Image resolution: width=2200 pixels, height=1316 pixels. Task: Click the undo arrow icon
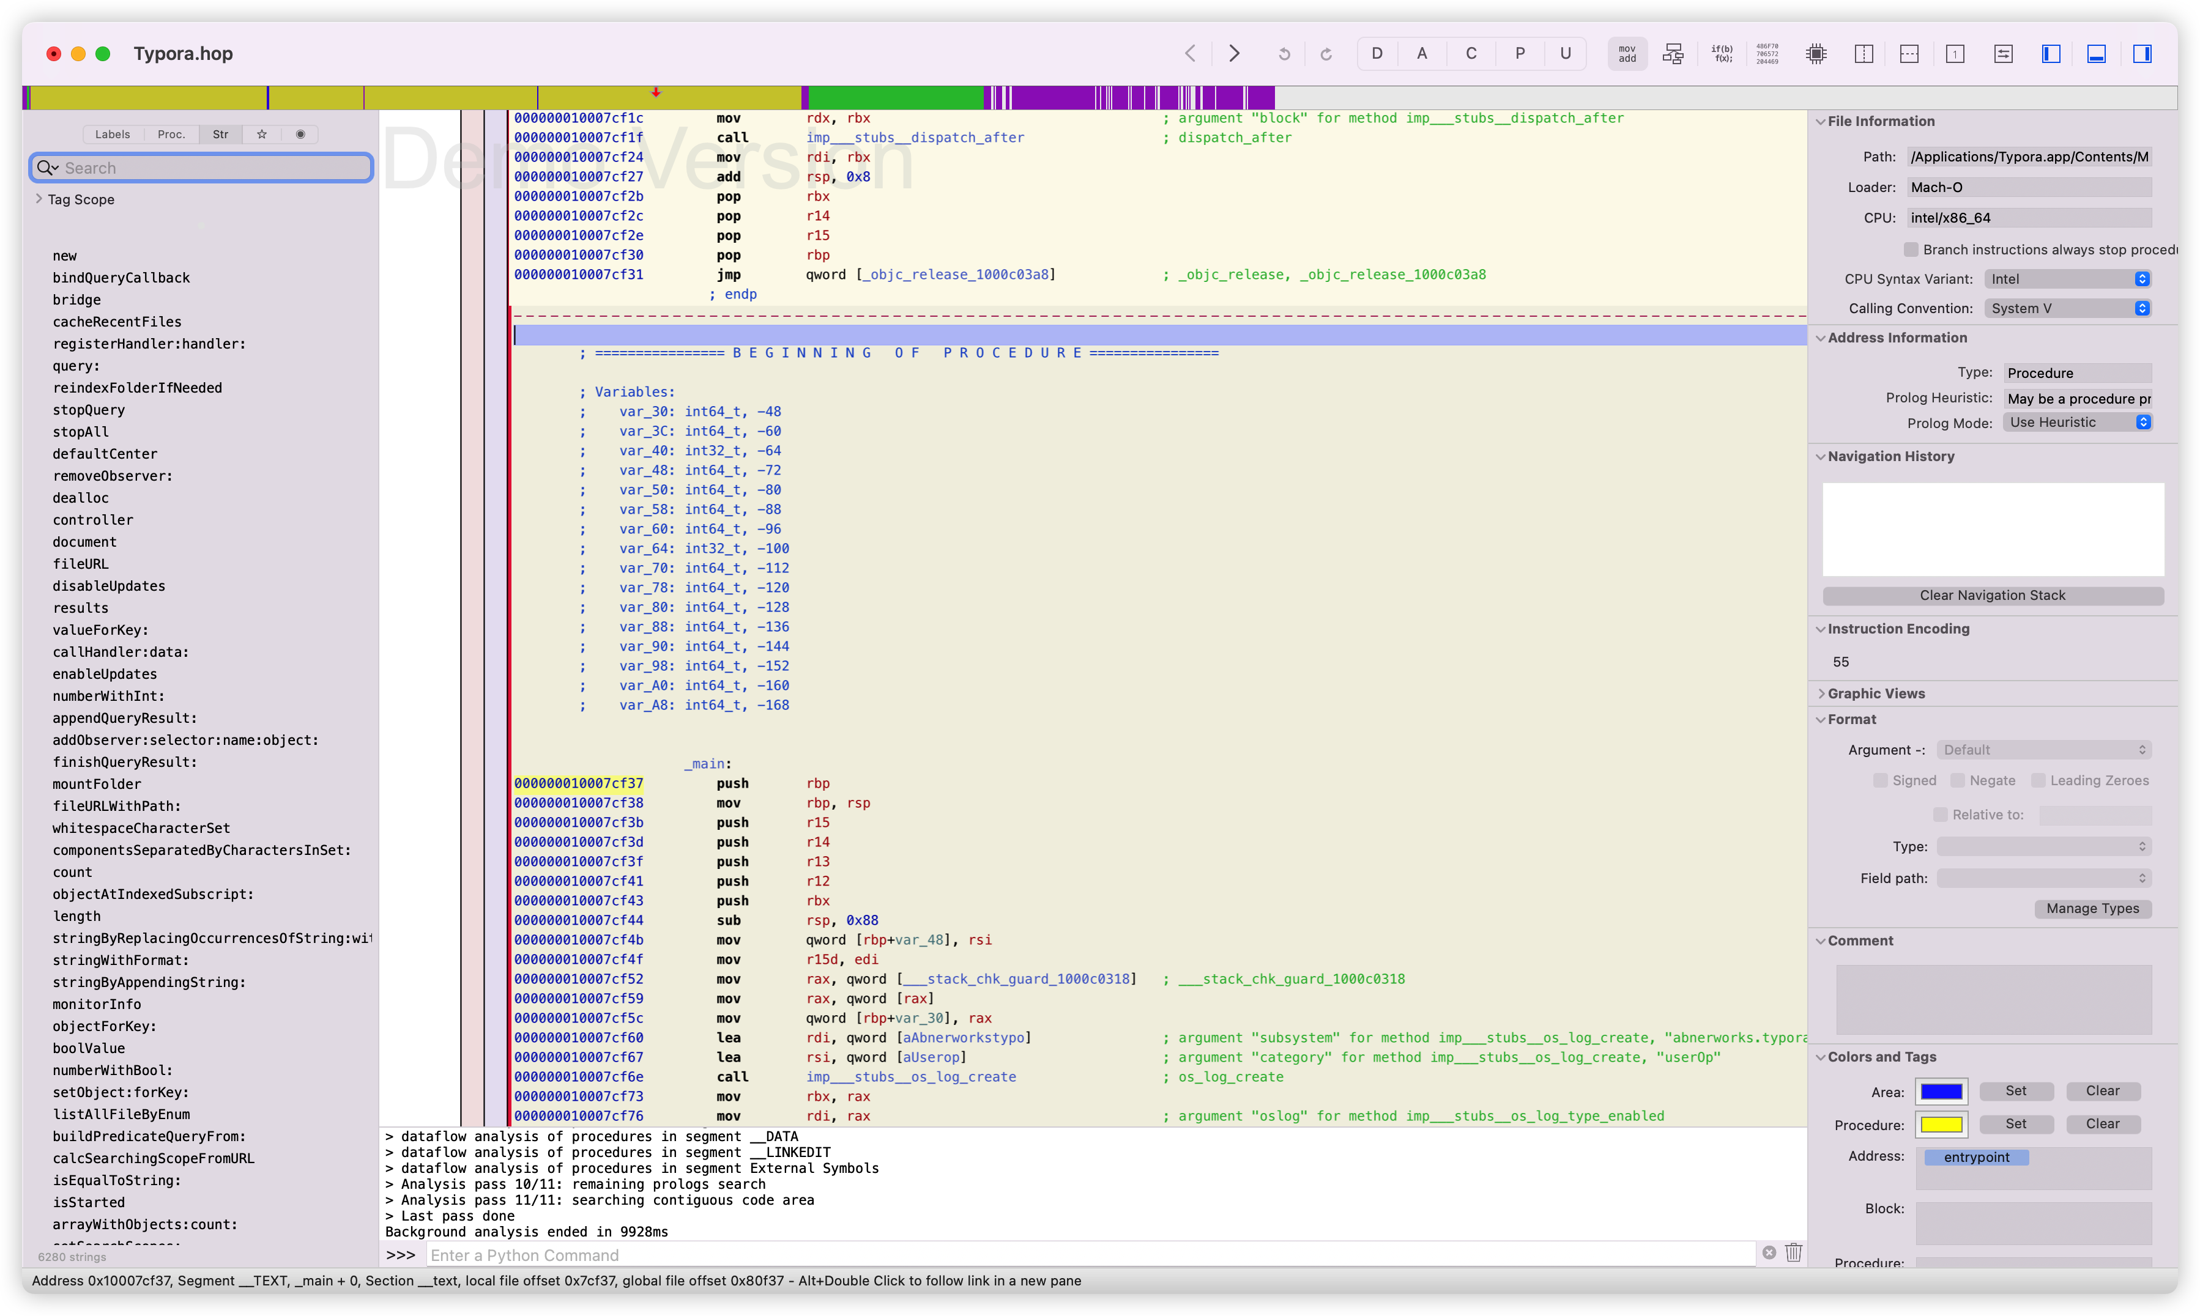(1284, 54)
